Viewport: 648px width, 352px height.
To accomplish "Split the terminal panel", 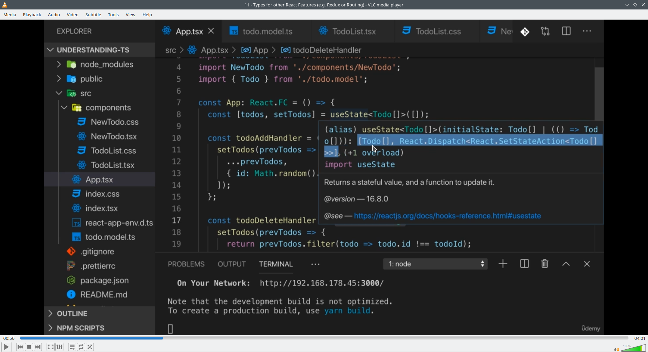I will [524, 264].
